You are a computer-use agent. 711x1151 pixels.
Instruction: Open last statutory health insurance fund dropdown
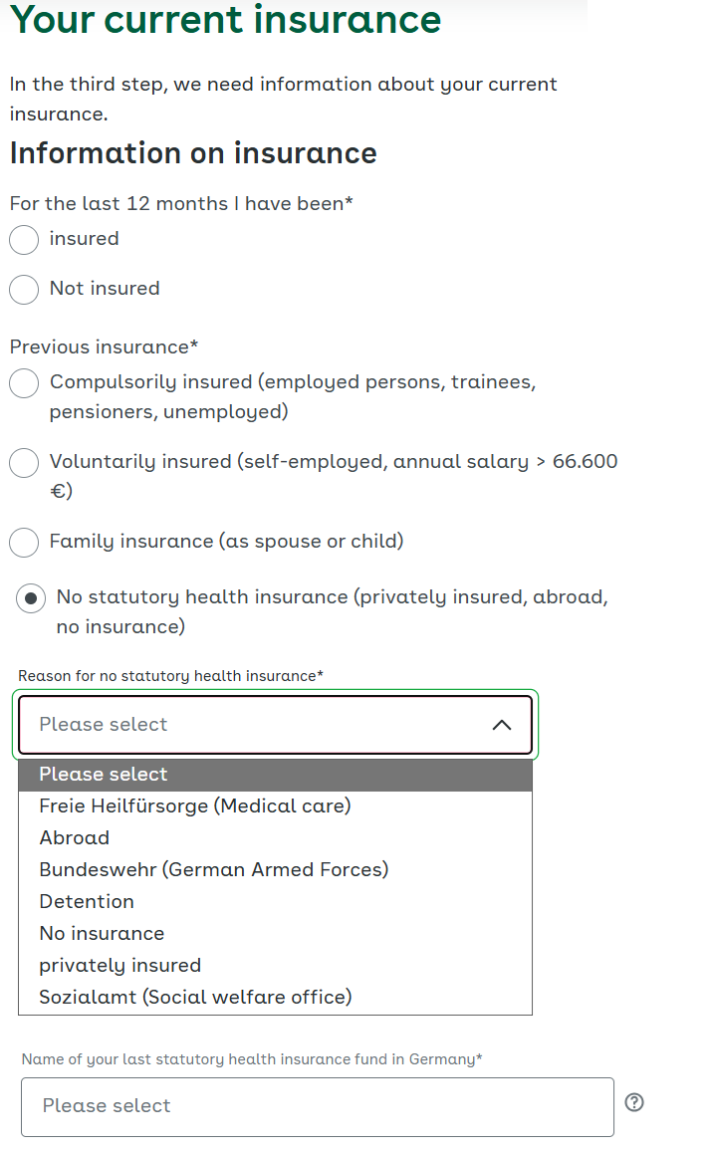point(318,1107)
